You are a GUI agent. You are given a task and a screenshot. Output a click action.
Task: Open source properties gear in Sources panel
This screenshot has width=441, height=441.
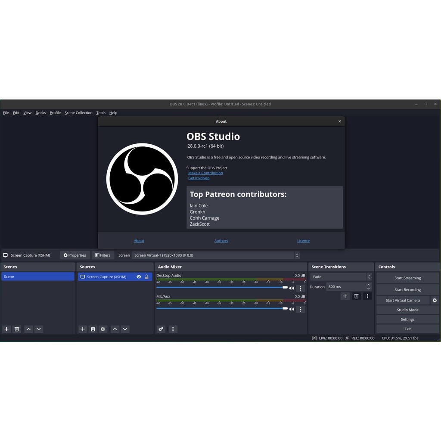pos(103,329)
